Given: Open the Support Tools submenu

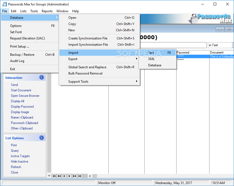Looking at the screenshot, I should pos(99,82).
